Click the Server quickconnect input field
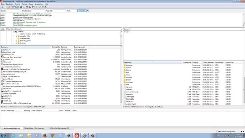The image size is (245, 138). coord(13,11)
